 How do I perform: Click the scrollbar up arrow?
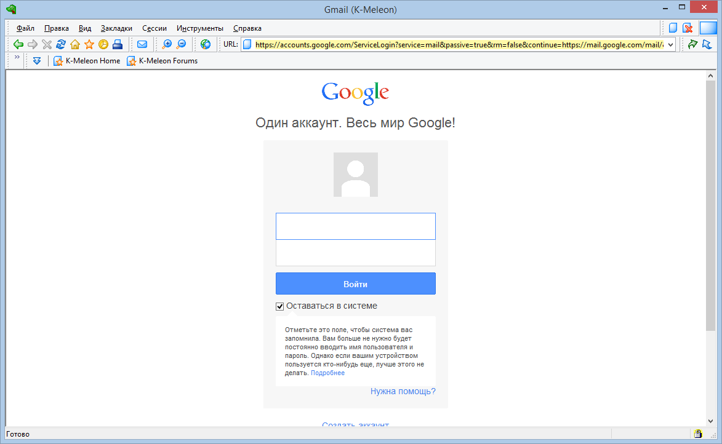pos(710,76)
